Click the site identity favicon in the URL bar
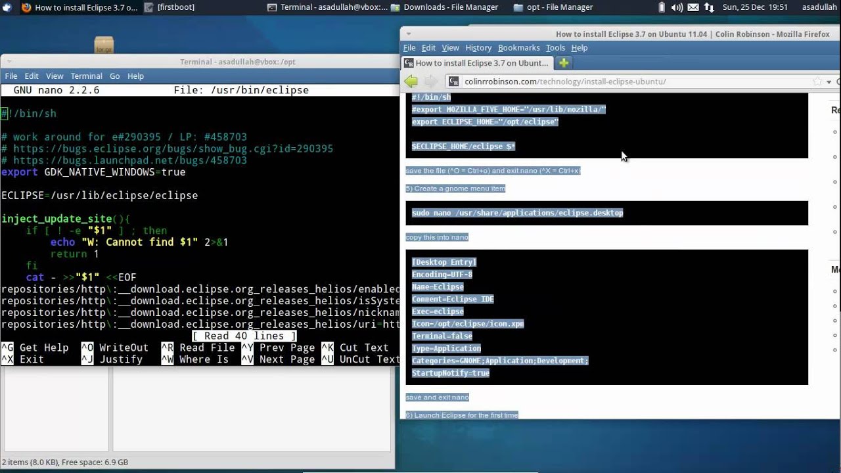Image resolution: width=841 pixels, height=473 pixels. (453, 81)
